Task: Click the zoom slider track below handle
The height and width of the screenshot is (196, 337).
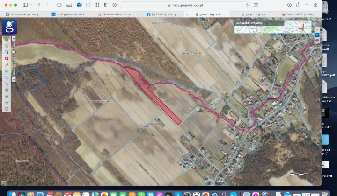Action: (x=14, y=65)
